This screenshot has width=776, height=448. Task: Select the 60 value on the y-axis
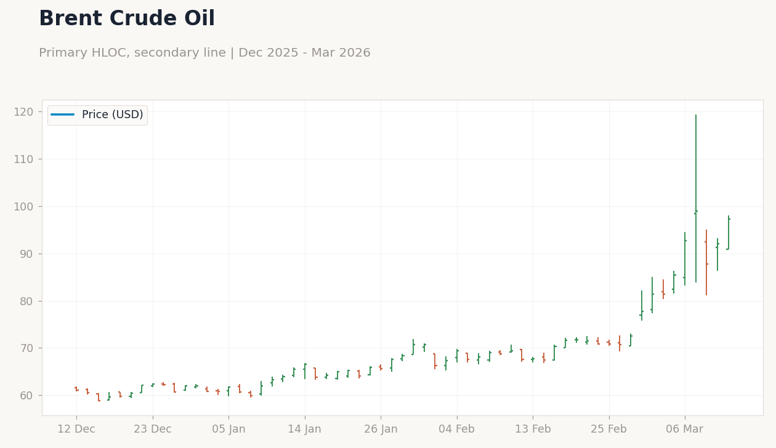pyautogui.click(x=27, y=395)
